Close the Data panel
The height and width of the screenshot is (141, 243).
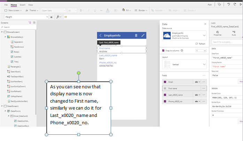point(205,24)
